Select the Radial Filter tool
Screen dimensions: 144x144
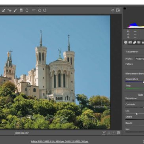[27, 10]
